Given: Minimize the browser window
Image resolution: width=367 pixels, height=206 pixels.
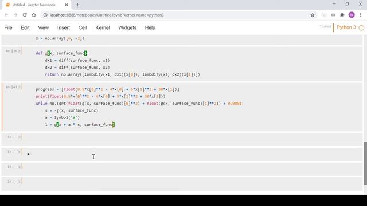Looking at the screenshot, I should pyautogui.click(x=334, y=4).
